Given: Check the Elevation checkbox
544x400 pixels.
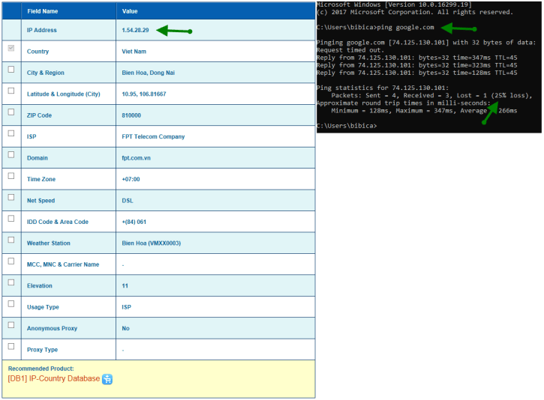Looking at the screenshot, I should [x=11, y=282].
